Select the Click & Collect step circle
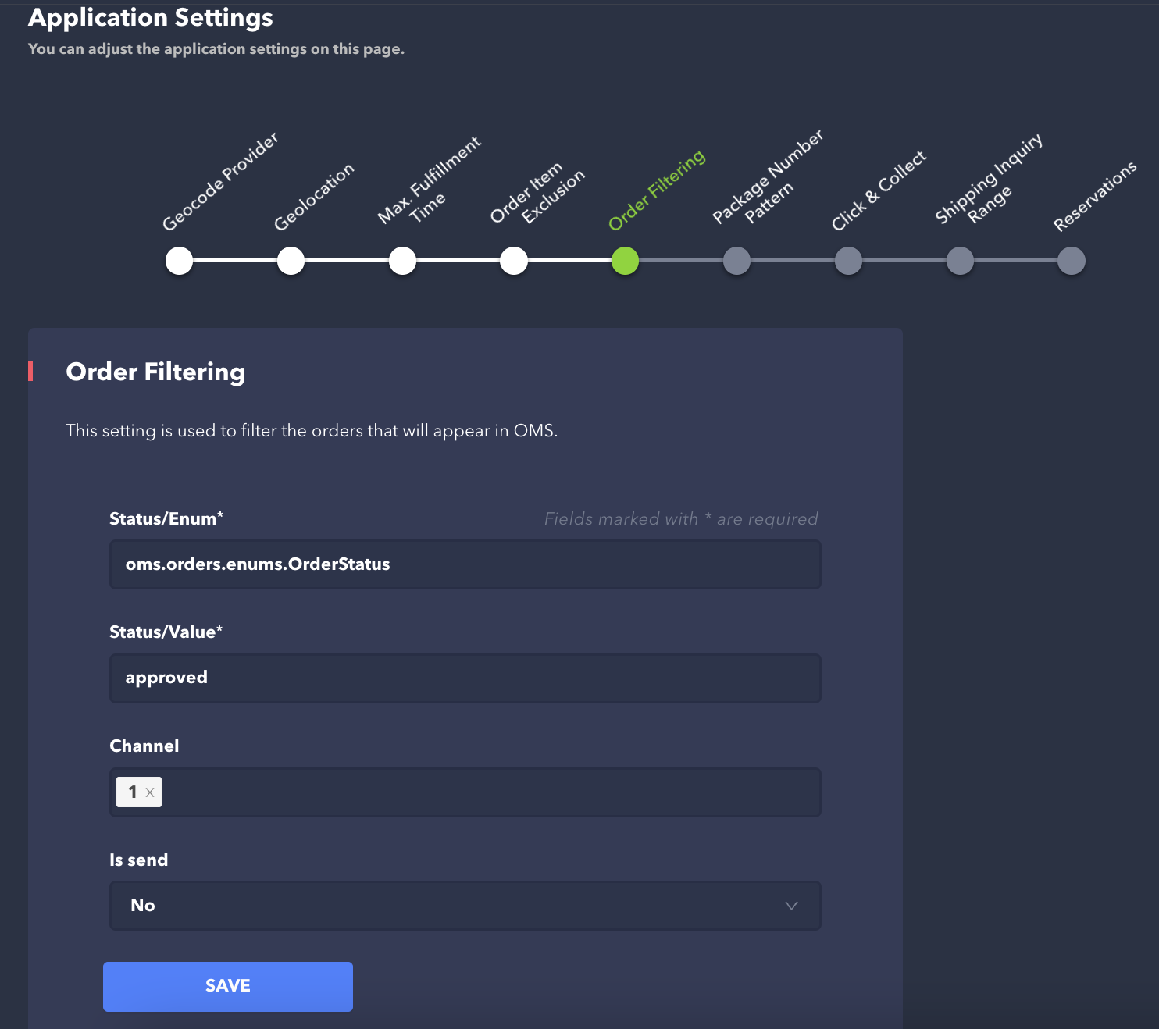The image size is (1159, 1029). tap(848, 261)
